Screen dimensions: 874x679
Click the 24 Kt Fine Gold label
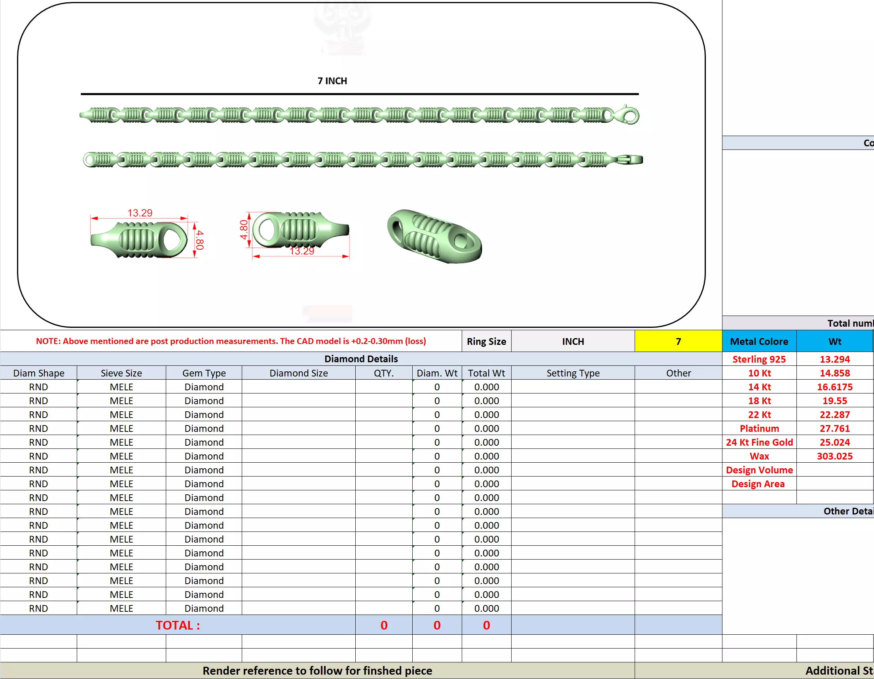(759, 442)
